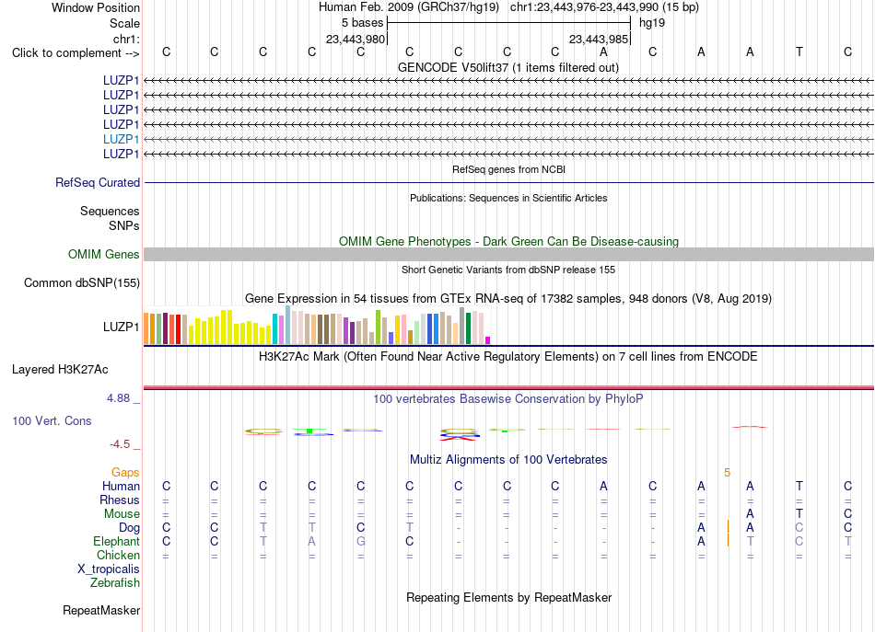
Task: Click the Layered H3K27Ac track label
Action: (60, 370)
